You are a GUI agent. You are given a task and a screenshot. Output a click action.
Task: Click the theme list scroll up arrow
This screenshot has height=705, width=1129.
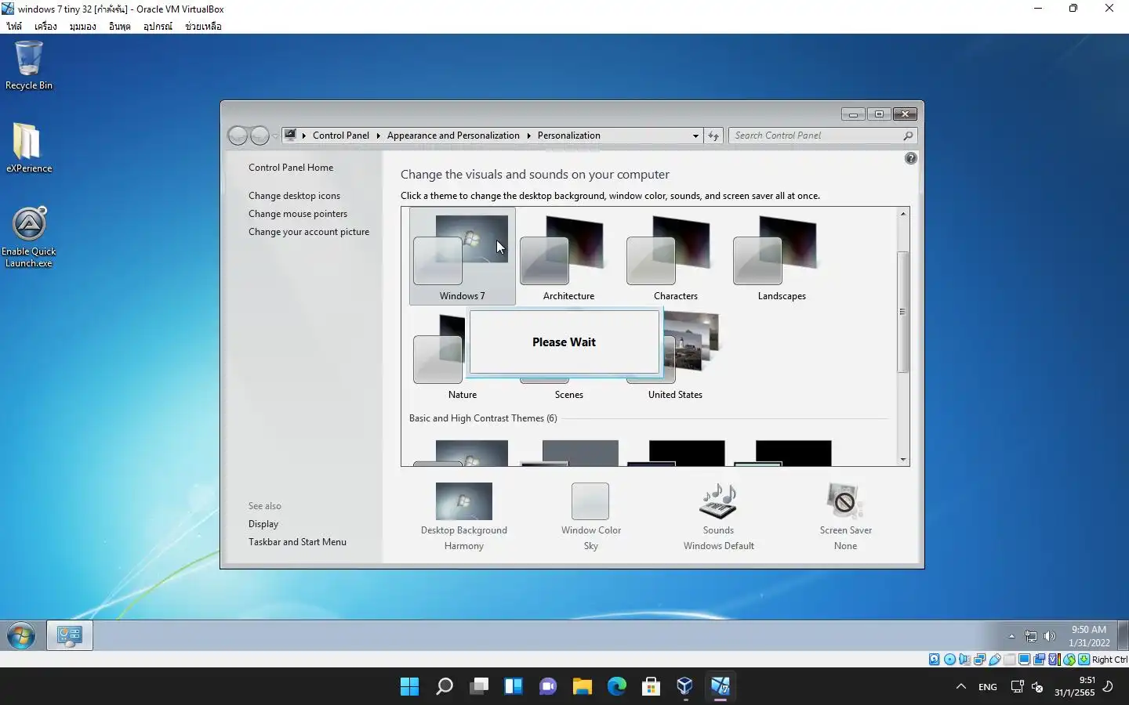(903, 214)
